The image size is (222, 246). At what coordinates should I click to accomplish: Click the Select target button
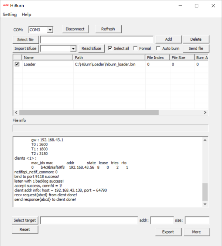(x=25, y=220)
